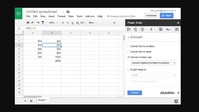Click cell containing 300

click(33, 57)
